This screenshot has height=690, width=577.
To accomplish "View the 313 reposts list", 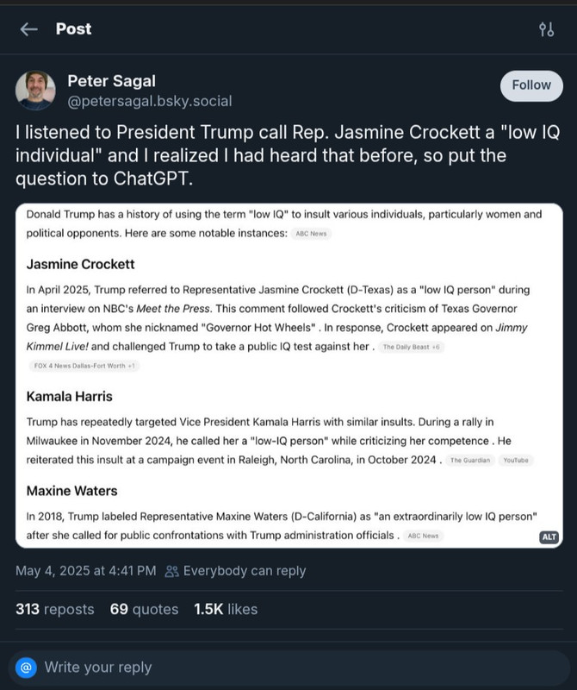I will (x=55, y=609).
